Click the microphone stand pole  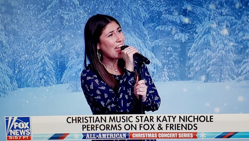pyautogui.click(x=140, y=88)
